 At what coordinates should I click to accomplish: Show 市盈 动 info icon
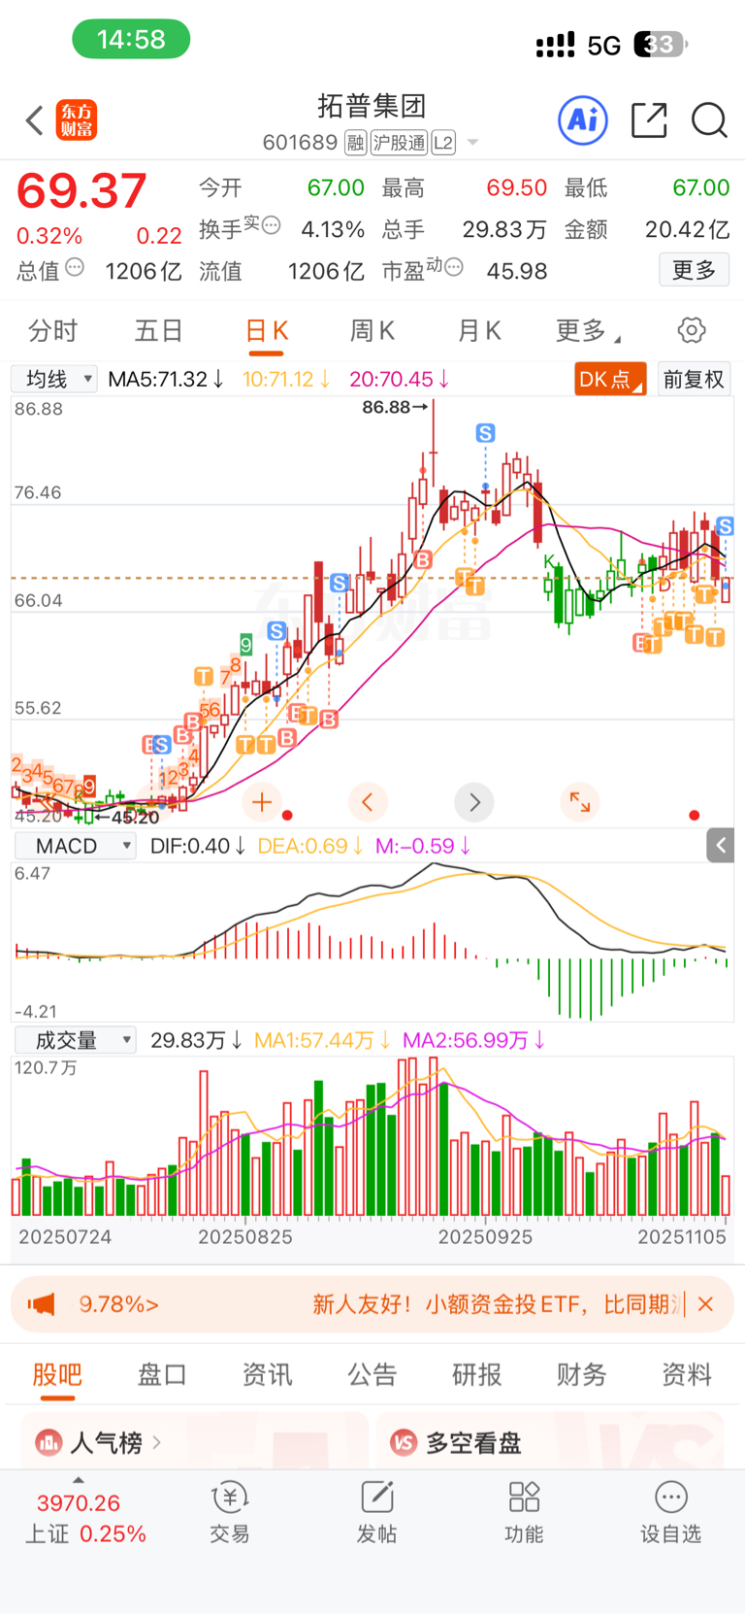click(453, 266)
